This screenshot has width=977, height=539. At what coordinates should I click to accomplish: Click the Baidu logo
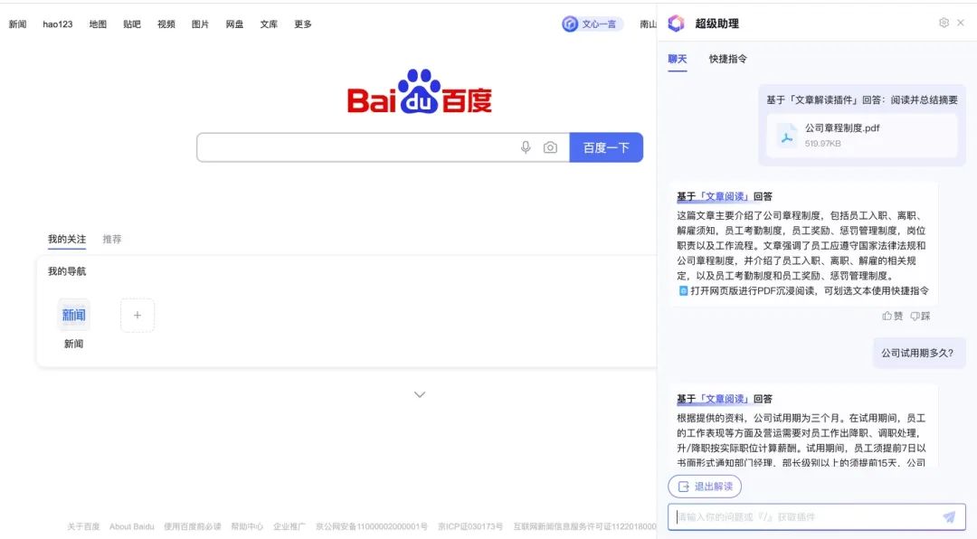click(420, 91)
